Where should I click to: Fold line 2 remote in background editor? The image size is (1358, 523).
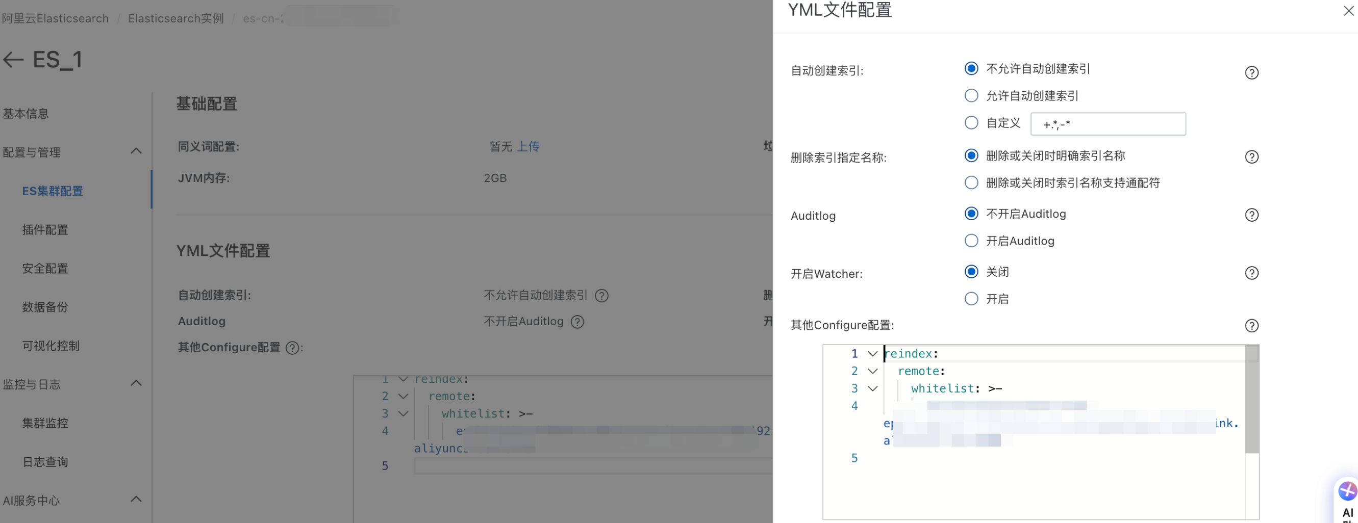click(x=404, y=397)
